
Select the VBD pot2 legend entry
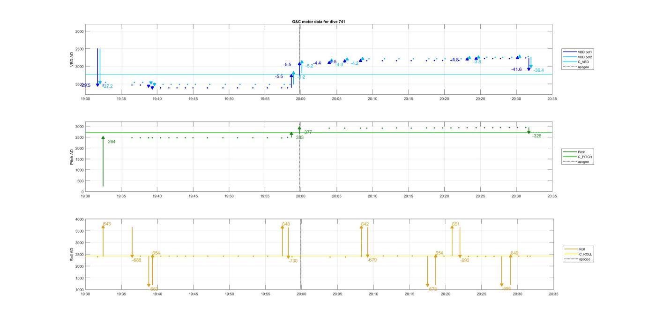click(x=578, y=57)
